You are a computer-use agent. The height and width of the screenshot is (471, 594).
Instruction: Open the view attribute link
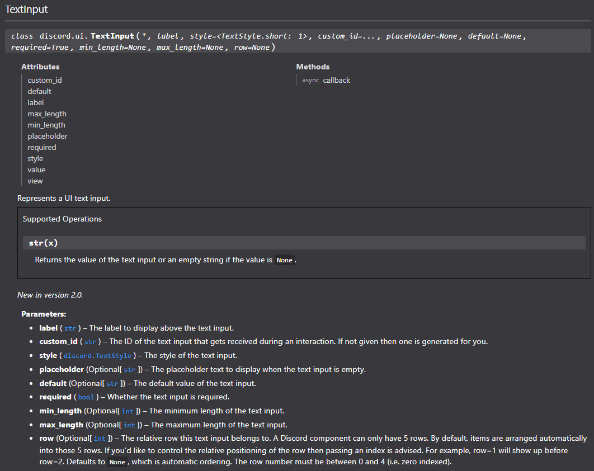[x=35, y=181]
